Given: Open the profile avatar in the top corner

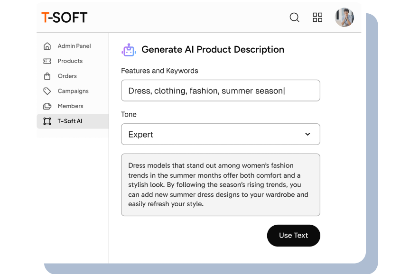Looking at the screenshot, I should (x=345, y=17).
